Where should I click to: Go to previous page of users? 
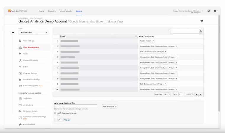196,94
